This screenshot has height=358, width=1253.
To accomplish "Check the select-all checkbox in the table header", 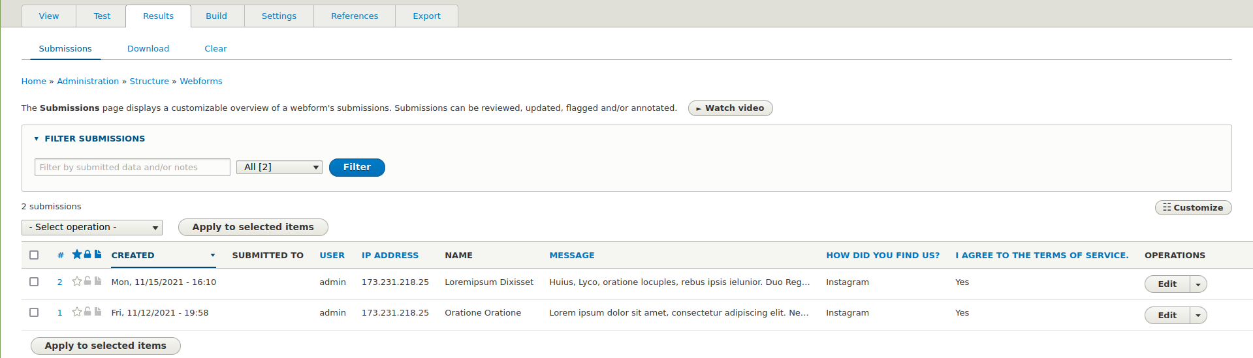I will pos(34,255).
